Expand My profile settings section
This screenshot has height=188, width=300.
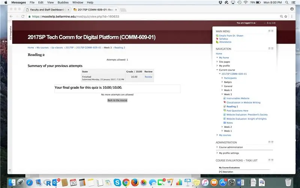[217, 153]
